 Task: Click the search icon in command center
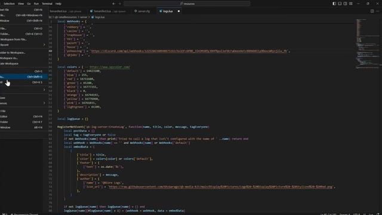pyautogui.click(x=181, y=4)
